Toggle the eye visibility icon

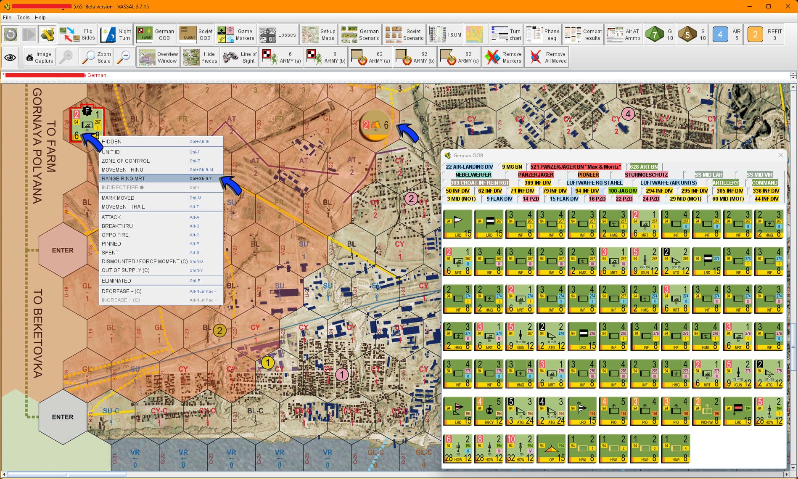tap(11, 57)
